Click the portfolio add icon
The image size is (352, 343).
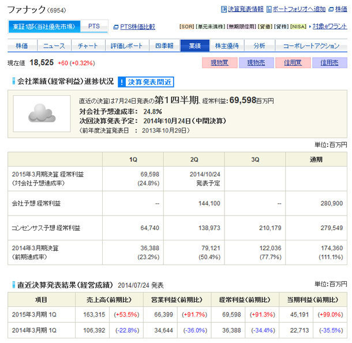[269, 9]
